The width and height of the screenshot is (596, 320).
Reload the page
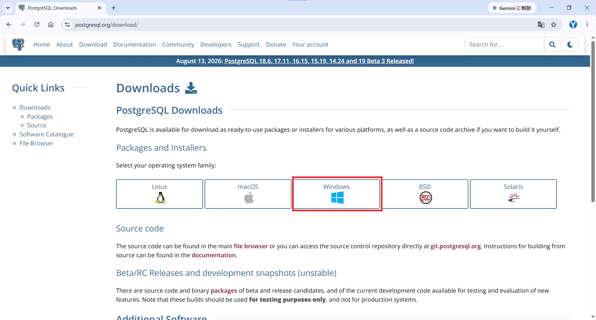point(37,25)
